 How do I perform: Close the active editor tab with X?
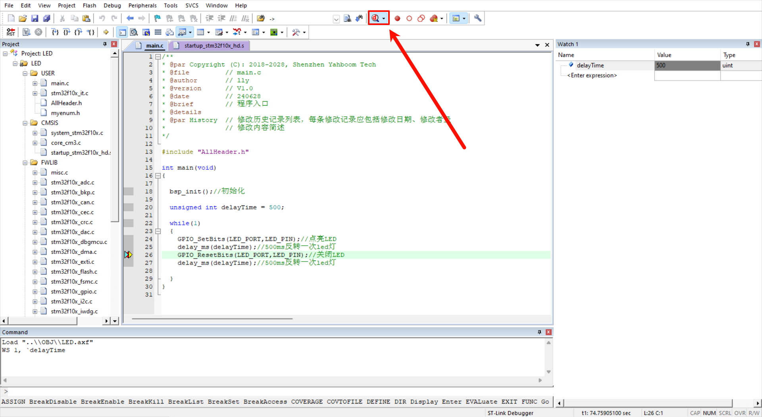547,45
